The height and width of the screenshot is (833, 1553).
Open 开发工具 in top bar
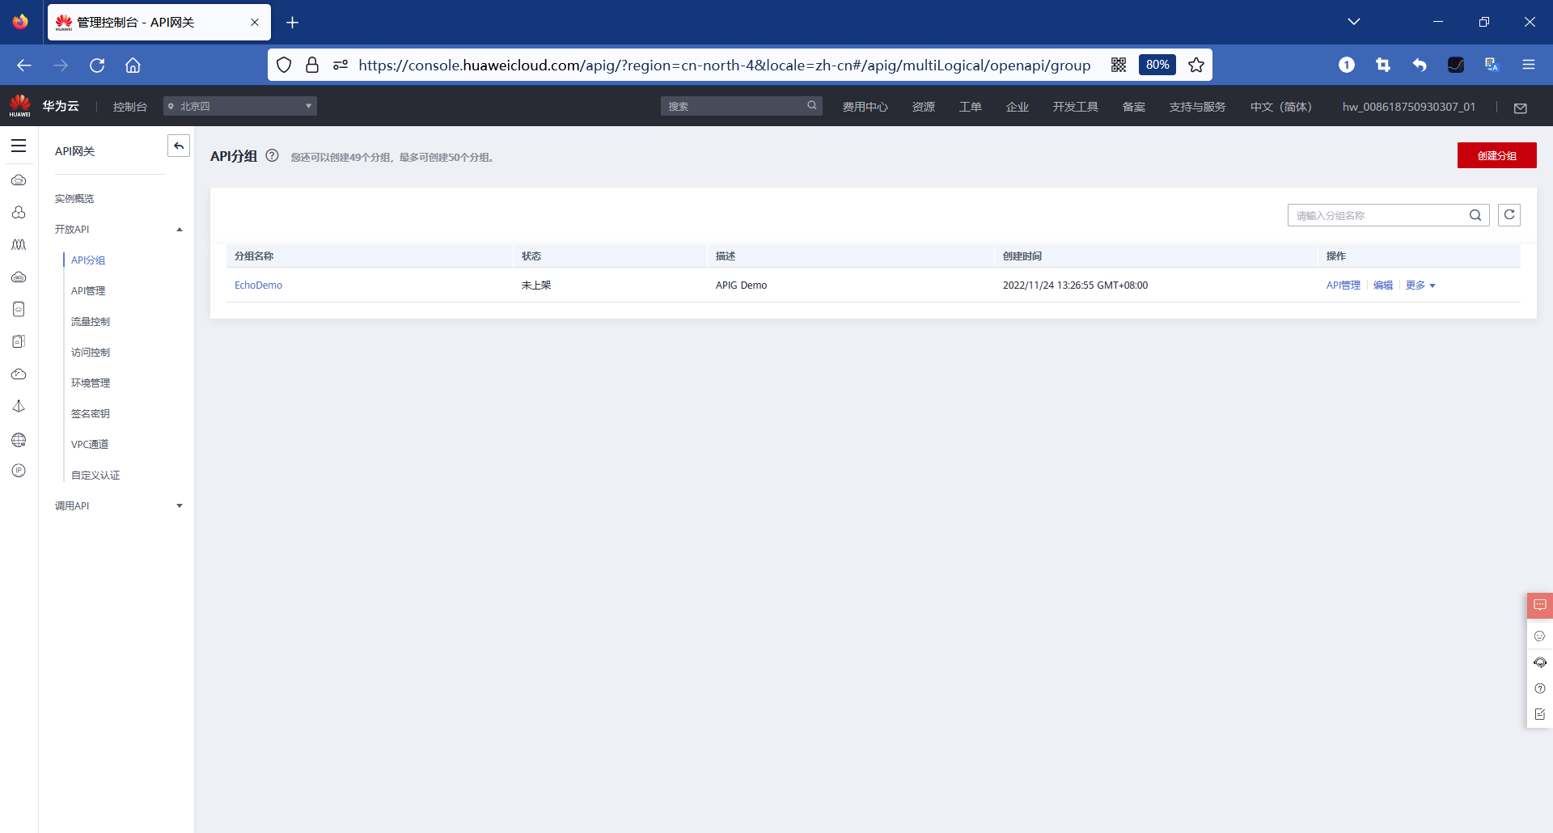pos(1076,107)
